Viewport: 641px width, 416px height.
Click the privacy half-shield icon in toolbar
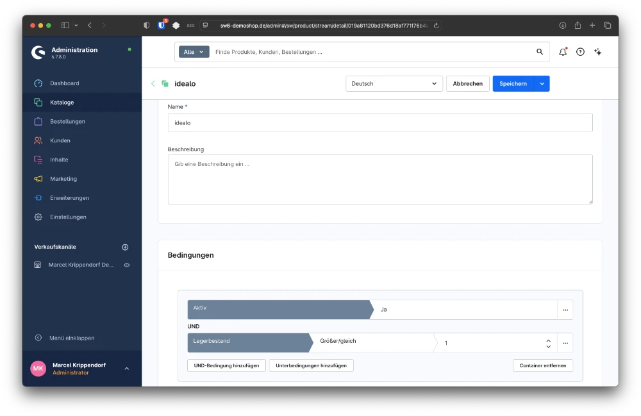click(x=146, y=26)
